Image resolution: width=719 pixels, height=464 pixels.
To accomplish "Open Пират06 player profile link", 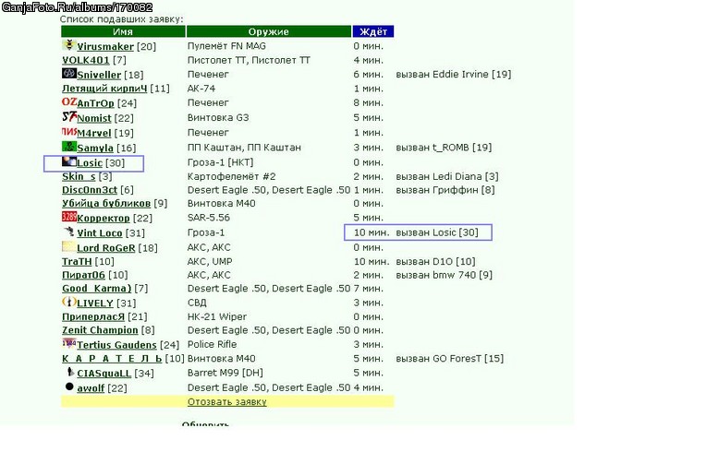I will [x=83, y=275].
